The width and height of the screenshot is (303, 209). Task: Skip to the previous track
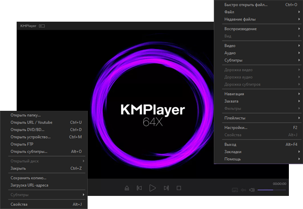coord(139,188)
